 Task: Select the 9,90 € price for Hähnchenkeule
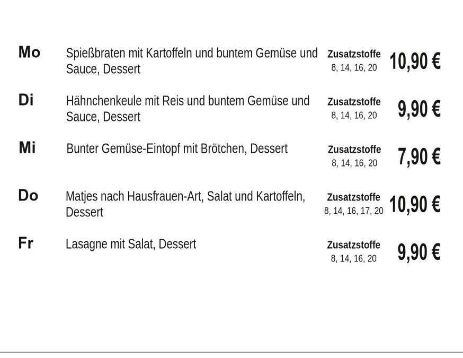click(419, 109)
